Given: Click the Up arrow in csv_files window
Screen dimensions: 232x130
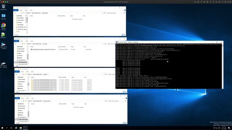Looking at the screenshot, I should tap(22, 44).
